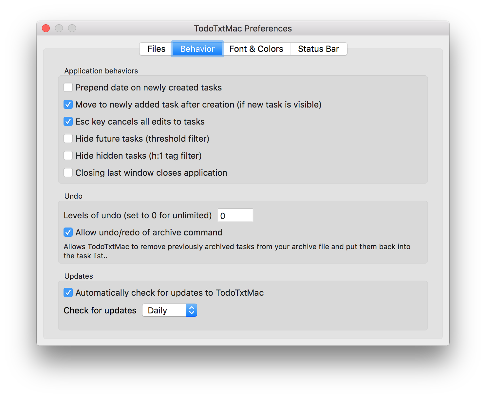This screenshot has height=398, width=486.
Task: Open the Check for updates Daily dropdown
Action: [170, 310]
